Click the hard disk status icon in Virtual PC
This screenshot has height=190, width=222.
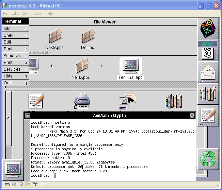pos(7,185)
